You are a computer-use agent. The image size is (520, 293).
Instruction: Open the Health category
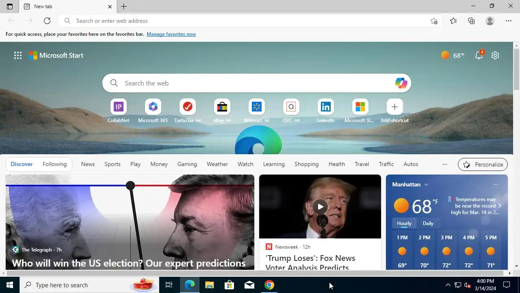(x=337, y=164)
